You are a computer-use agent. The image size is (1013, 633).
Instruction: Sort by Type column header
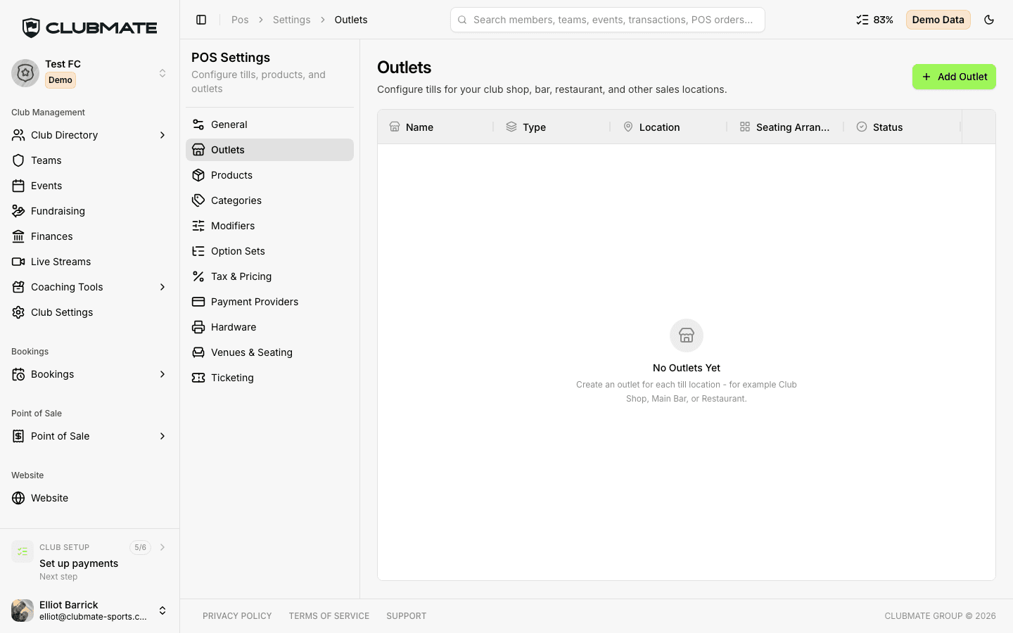[x=552, y=127]
